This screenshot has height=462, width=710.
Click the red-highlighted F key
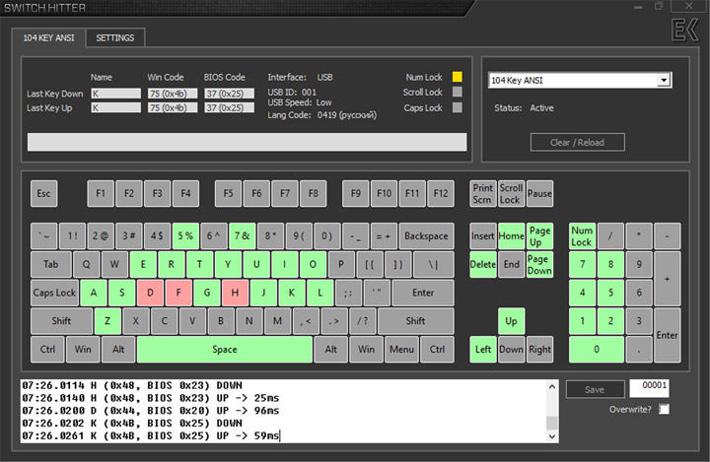[178, 293]
